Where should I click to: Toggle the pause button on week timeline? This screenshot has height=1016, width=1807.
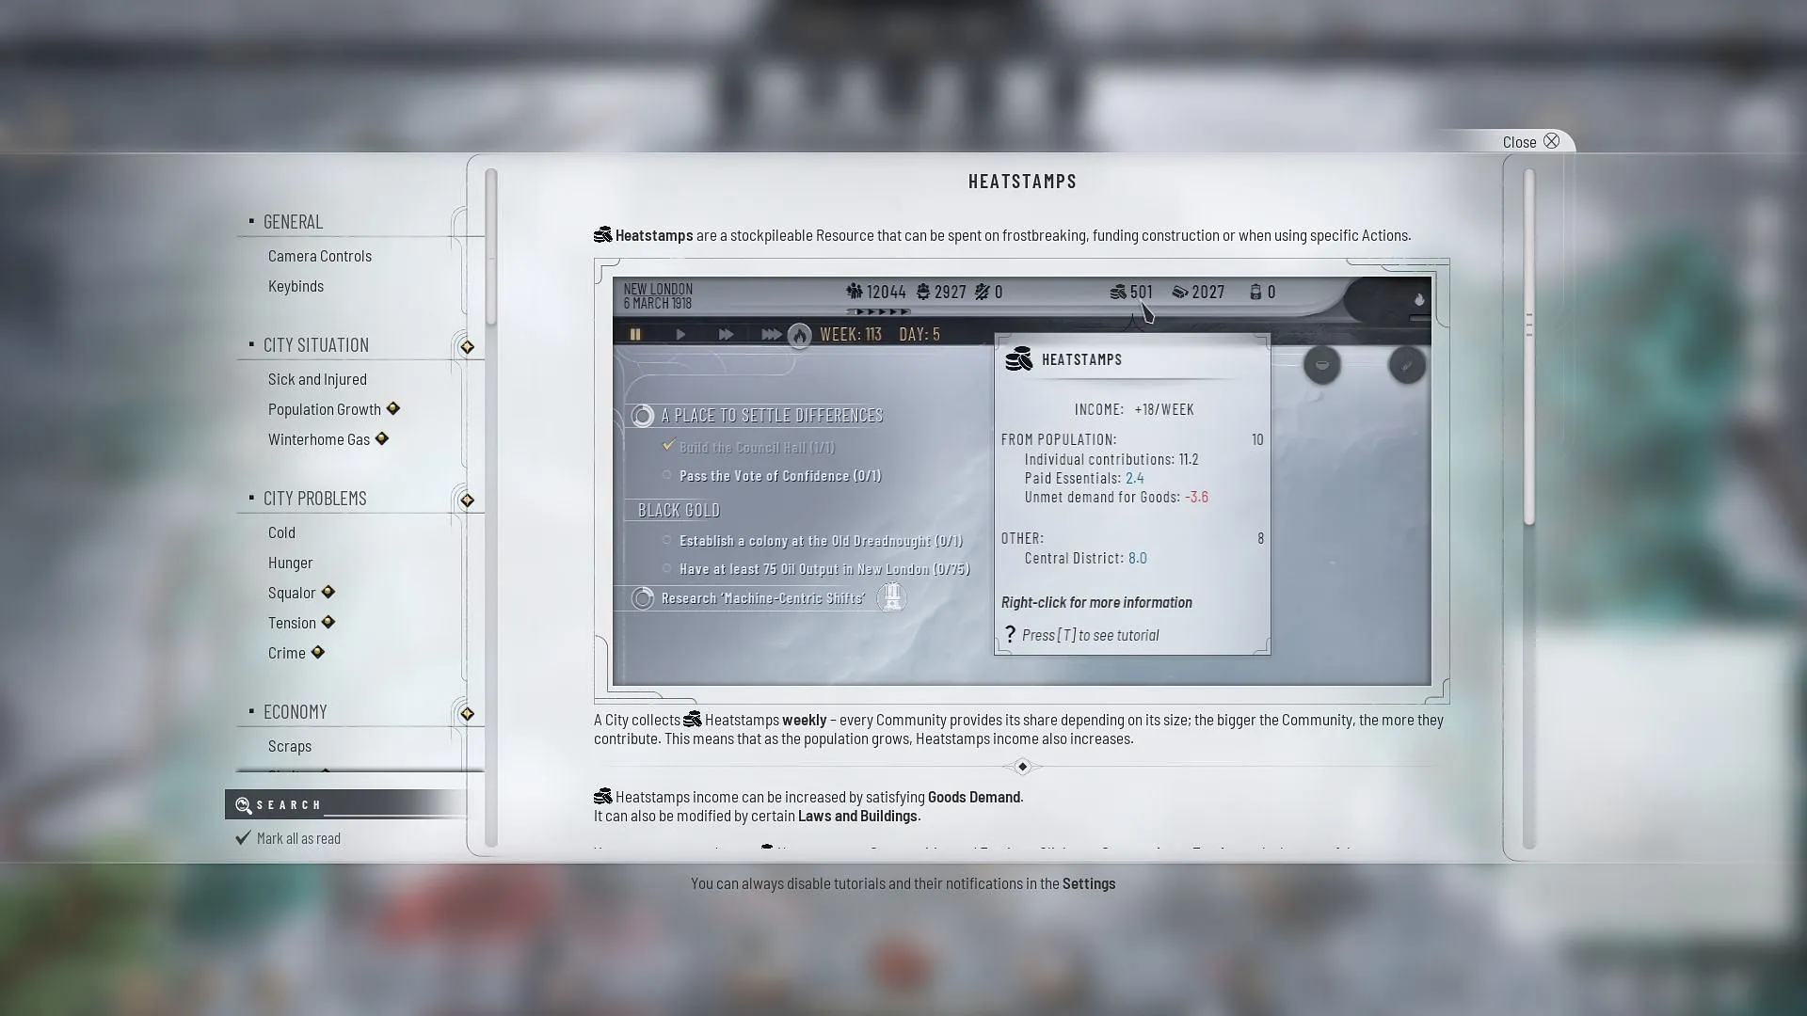coord(635,334)
